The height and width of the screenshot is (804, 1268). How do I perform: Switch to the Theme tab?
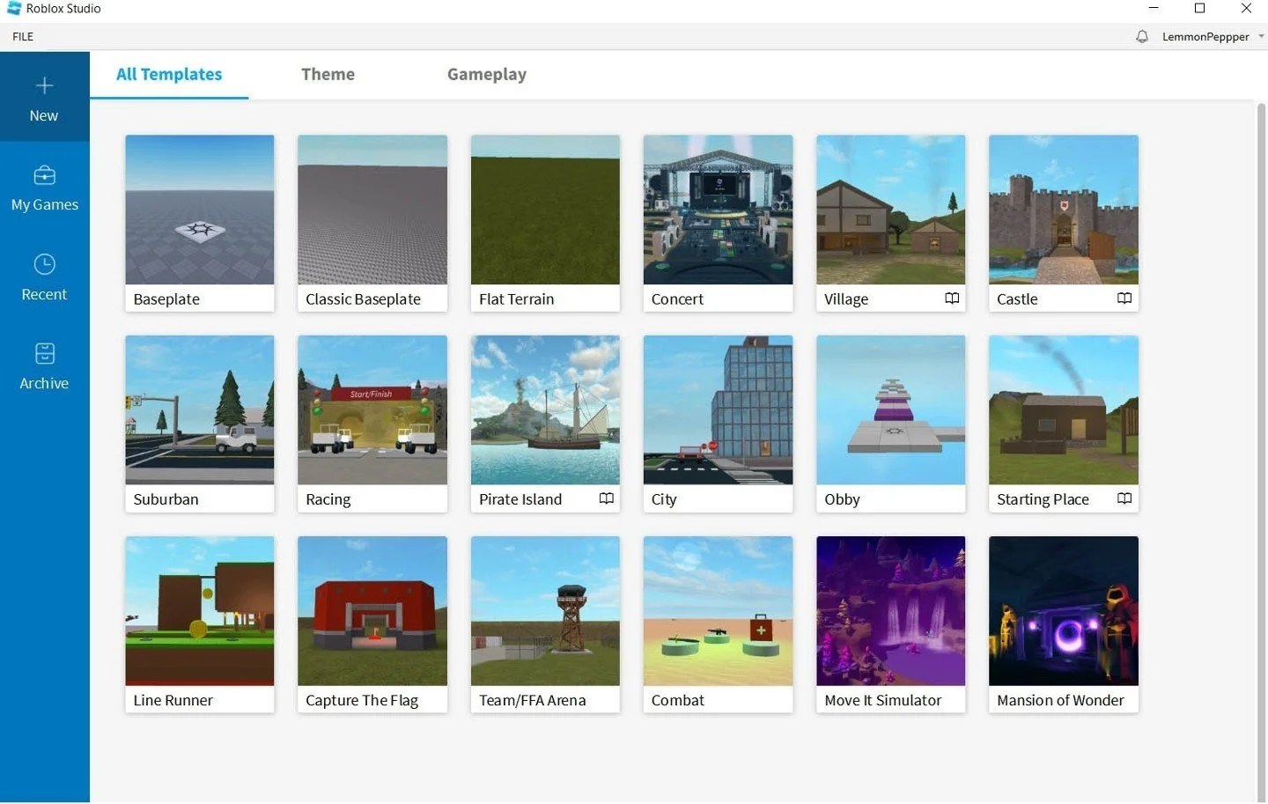[x=328, y=75]
